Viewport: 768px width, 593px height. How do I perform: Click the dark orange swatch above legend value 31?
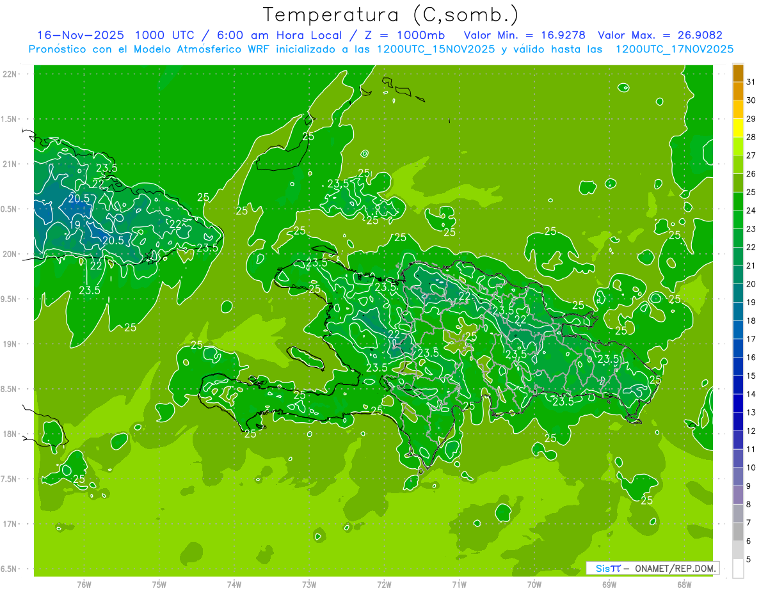pyautogui.click(x=738, y=73)
